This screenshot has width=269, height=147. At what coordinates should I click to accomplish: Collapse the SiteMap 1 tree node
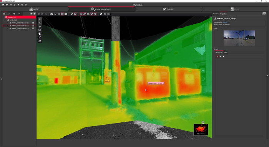[4, 17]
